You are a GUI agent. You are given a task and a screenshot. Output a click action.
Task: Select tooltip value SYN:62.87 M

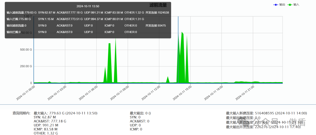(47, 13)
